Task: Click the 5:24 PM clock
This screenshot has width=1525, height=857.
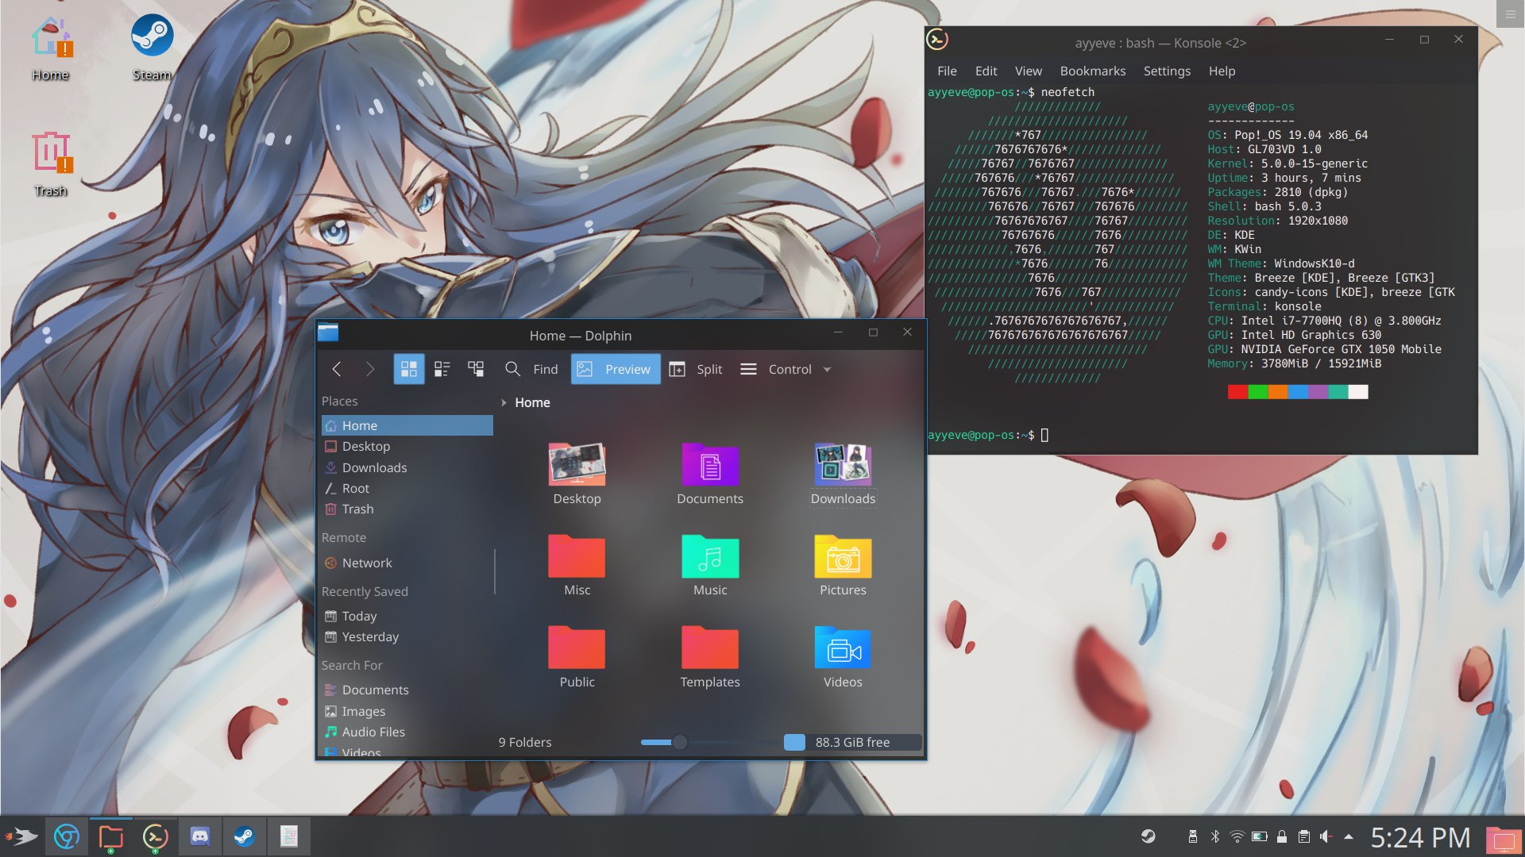Action: tap(1421, 837)
